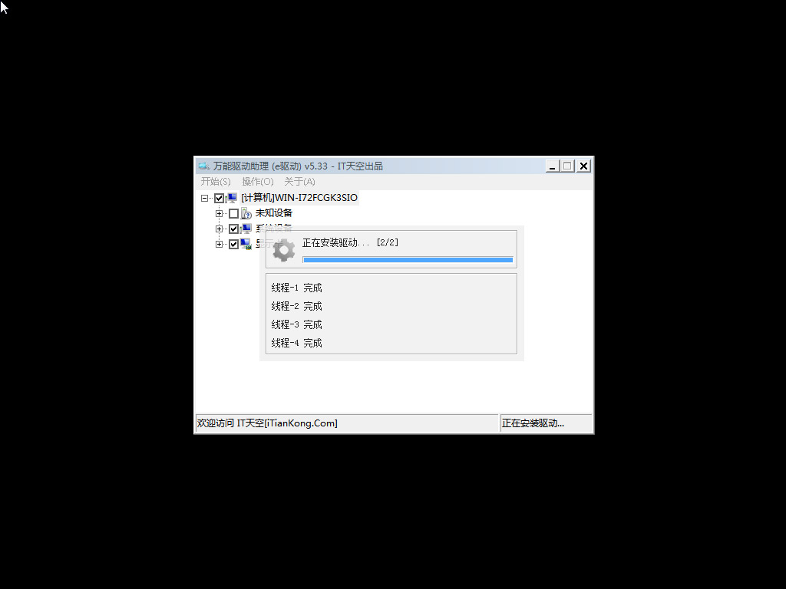Close the 万能驱动助理 window

click(x=583, y=166)
